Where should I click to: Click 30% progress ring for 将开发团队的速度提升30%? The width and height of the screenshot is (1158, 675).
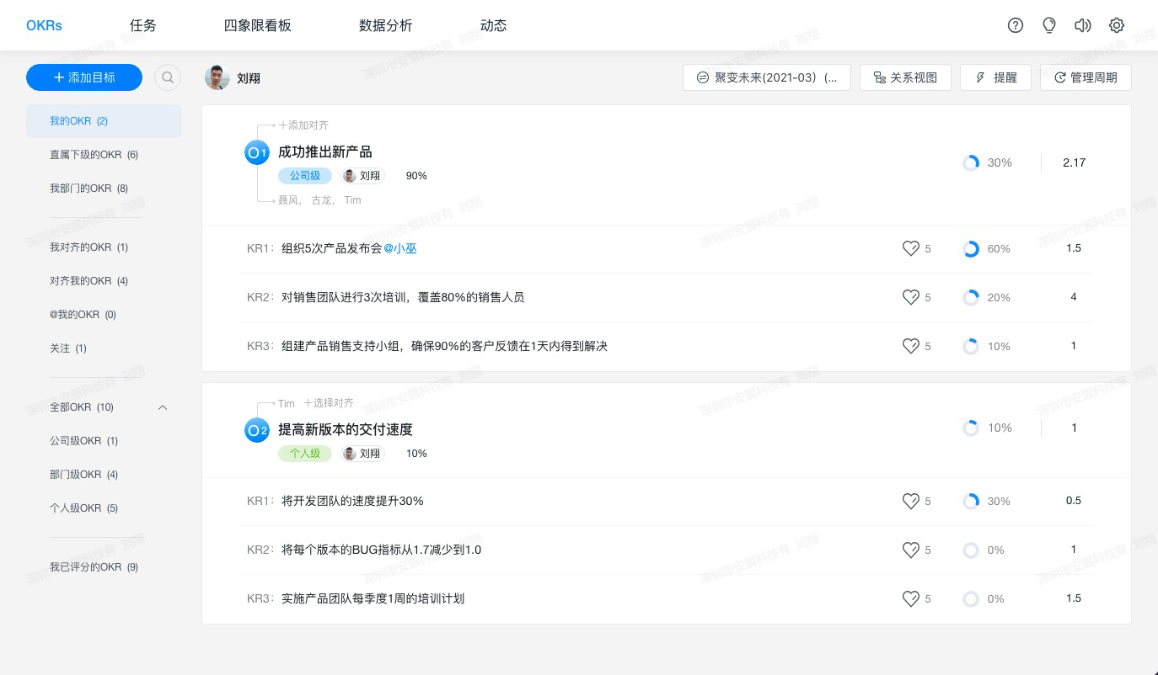[x=971, y=501]
